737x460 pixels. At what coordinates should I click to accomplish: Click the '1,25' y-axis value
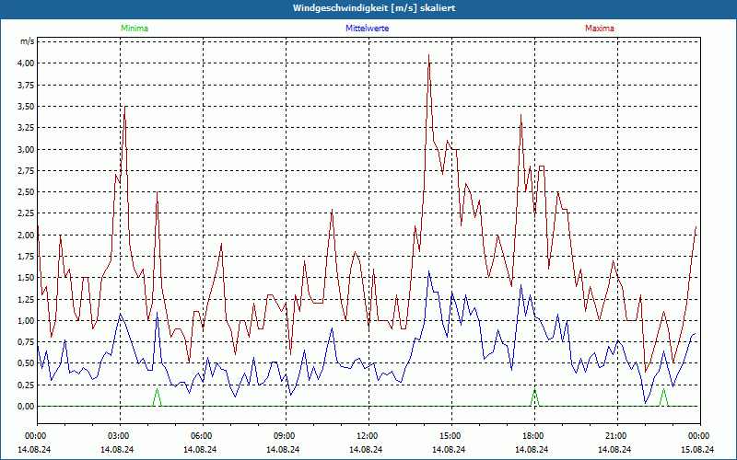pos(26,300)
